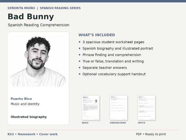
Task: Click 'Phrase finding and comprehension' bullet
Action: pyautogui.click(x=112, y=55)
